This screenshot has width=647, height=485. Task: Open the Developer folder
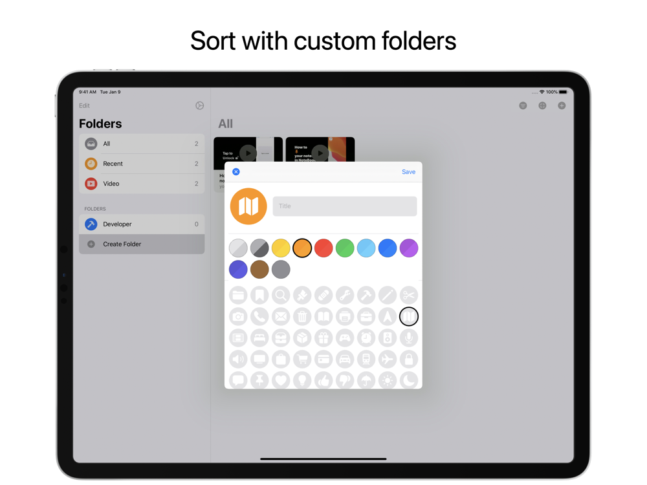pos(142,224)
